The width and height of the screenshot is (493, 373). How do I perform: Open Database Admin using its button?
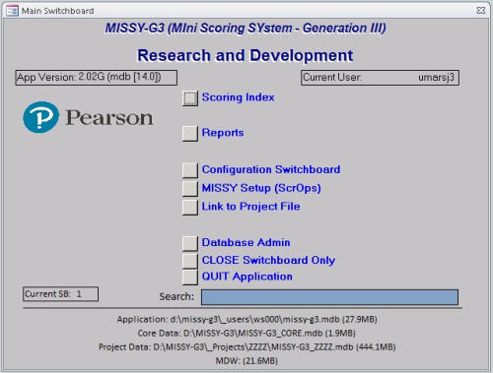click(190, 243)
